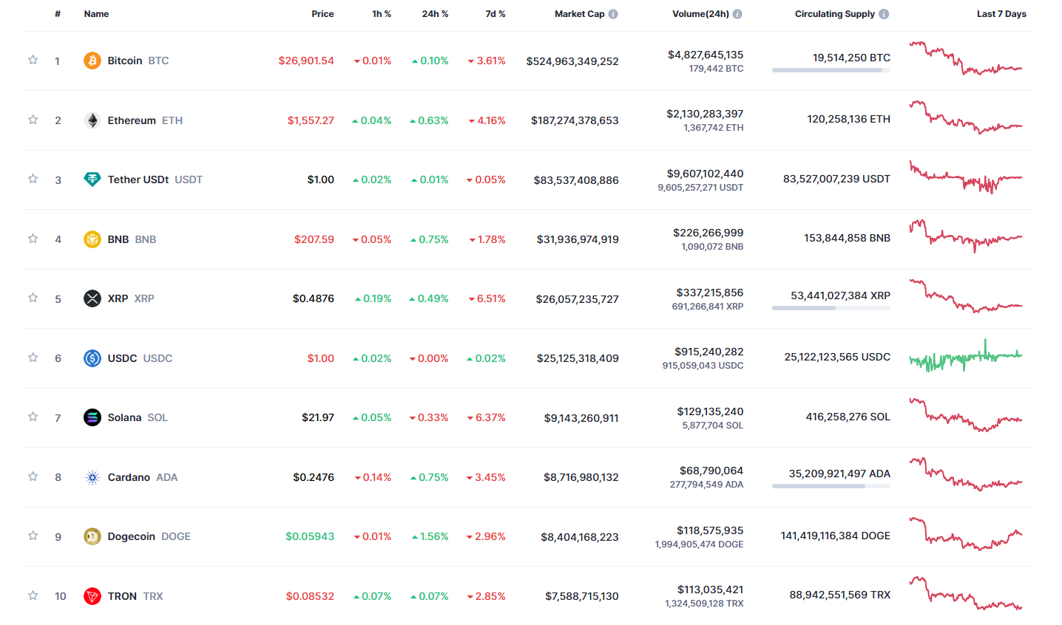Click Ethereum's market cap $187,274,378,653
This screenshot has height=625, width=1062.
pyautogui.click(x=575, y=120)
